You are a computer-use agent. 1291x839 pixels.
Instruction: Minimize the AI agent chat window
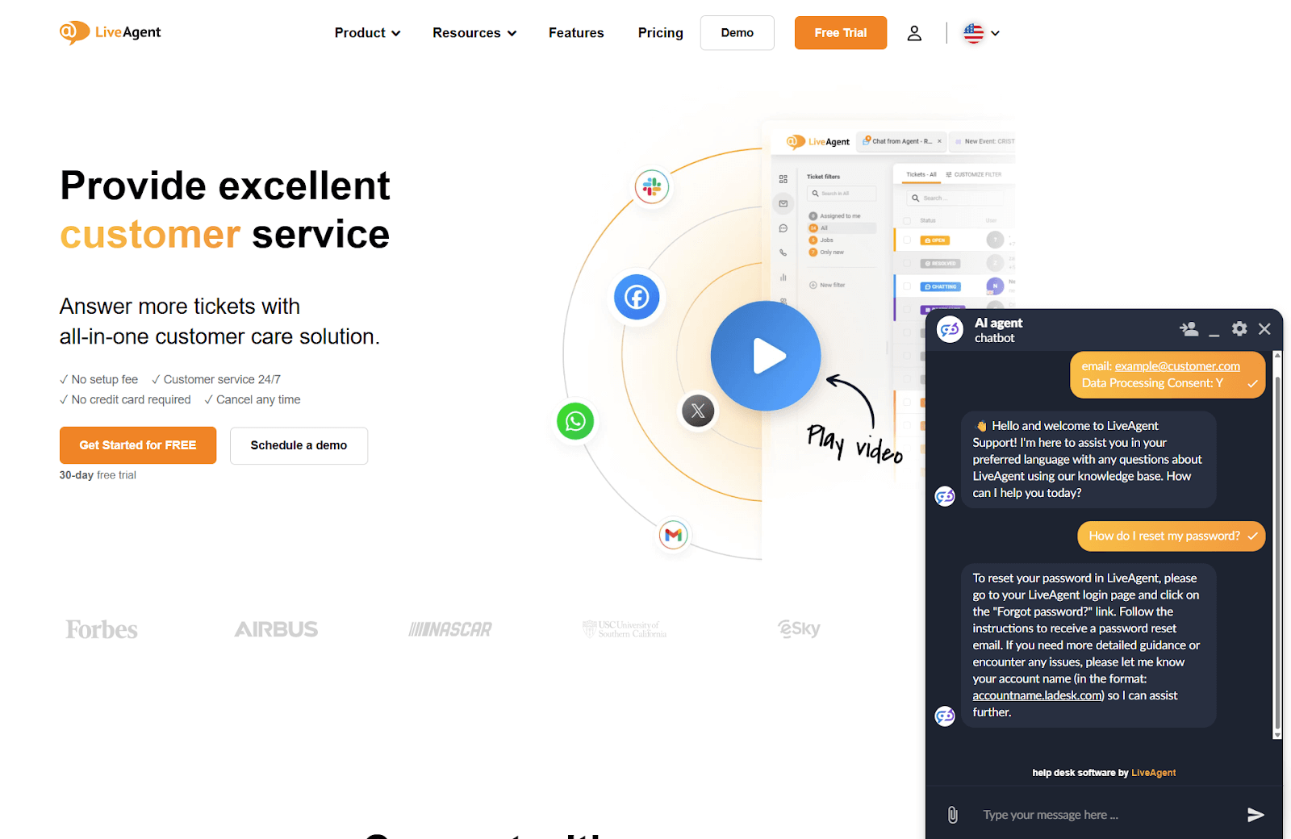coord(1214,331)
